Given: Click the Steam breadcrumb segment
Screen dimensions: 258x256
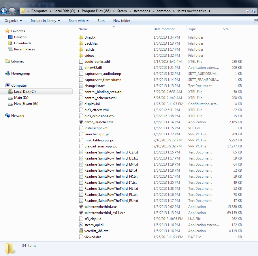Looking at the screenshot, I should tap(122, 11).
